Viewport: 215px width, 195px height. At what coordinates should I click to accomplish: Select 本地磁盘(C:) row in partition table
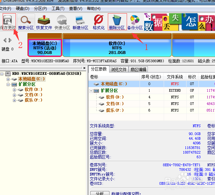pyautogui.click(x=151, y=84)
